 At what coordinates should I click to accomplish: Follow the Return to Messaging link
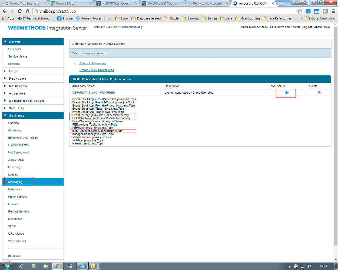pyautogui.click(x=93, y=63)
